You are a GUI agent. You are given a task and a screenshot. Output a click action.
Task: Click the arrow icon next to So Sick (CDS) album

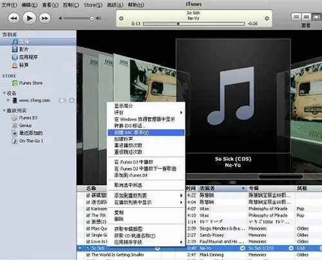[x=291, y=248]
